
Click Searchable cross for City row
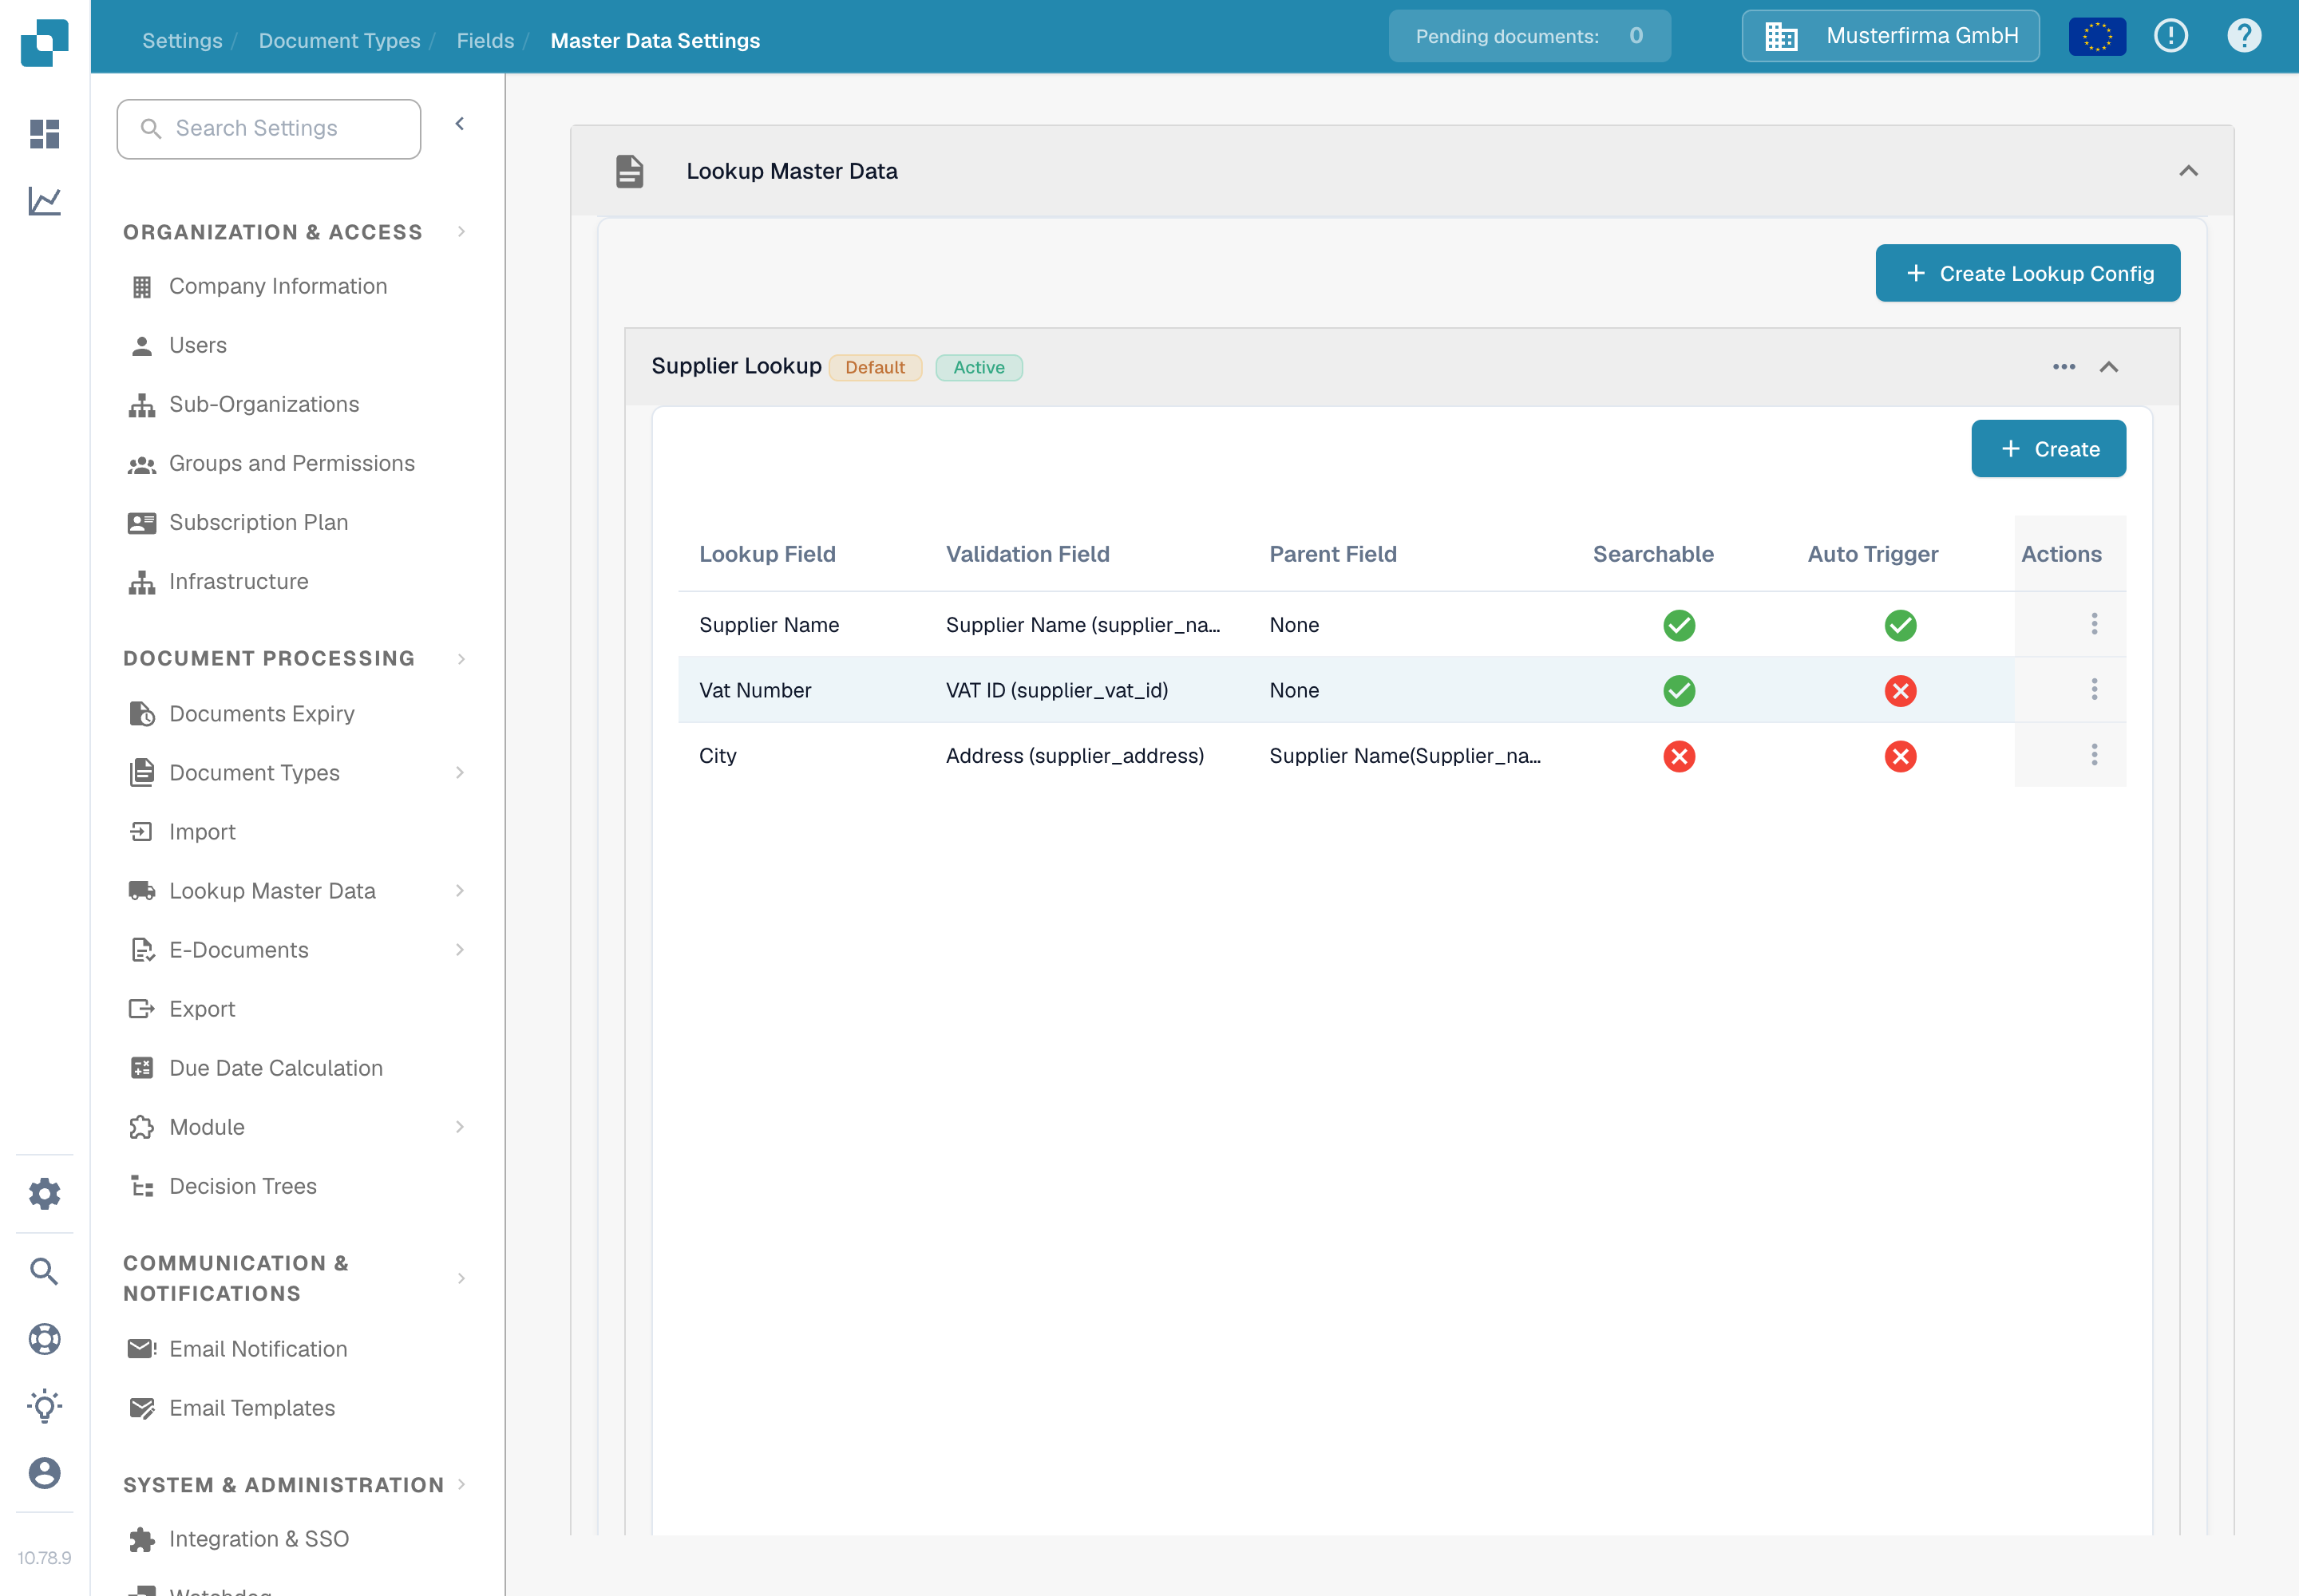[x=1679, y=756]
